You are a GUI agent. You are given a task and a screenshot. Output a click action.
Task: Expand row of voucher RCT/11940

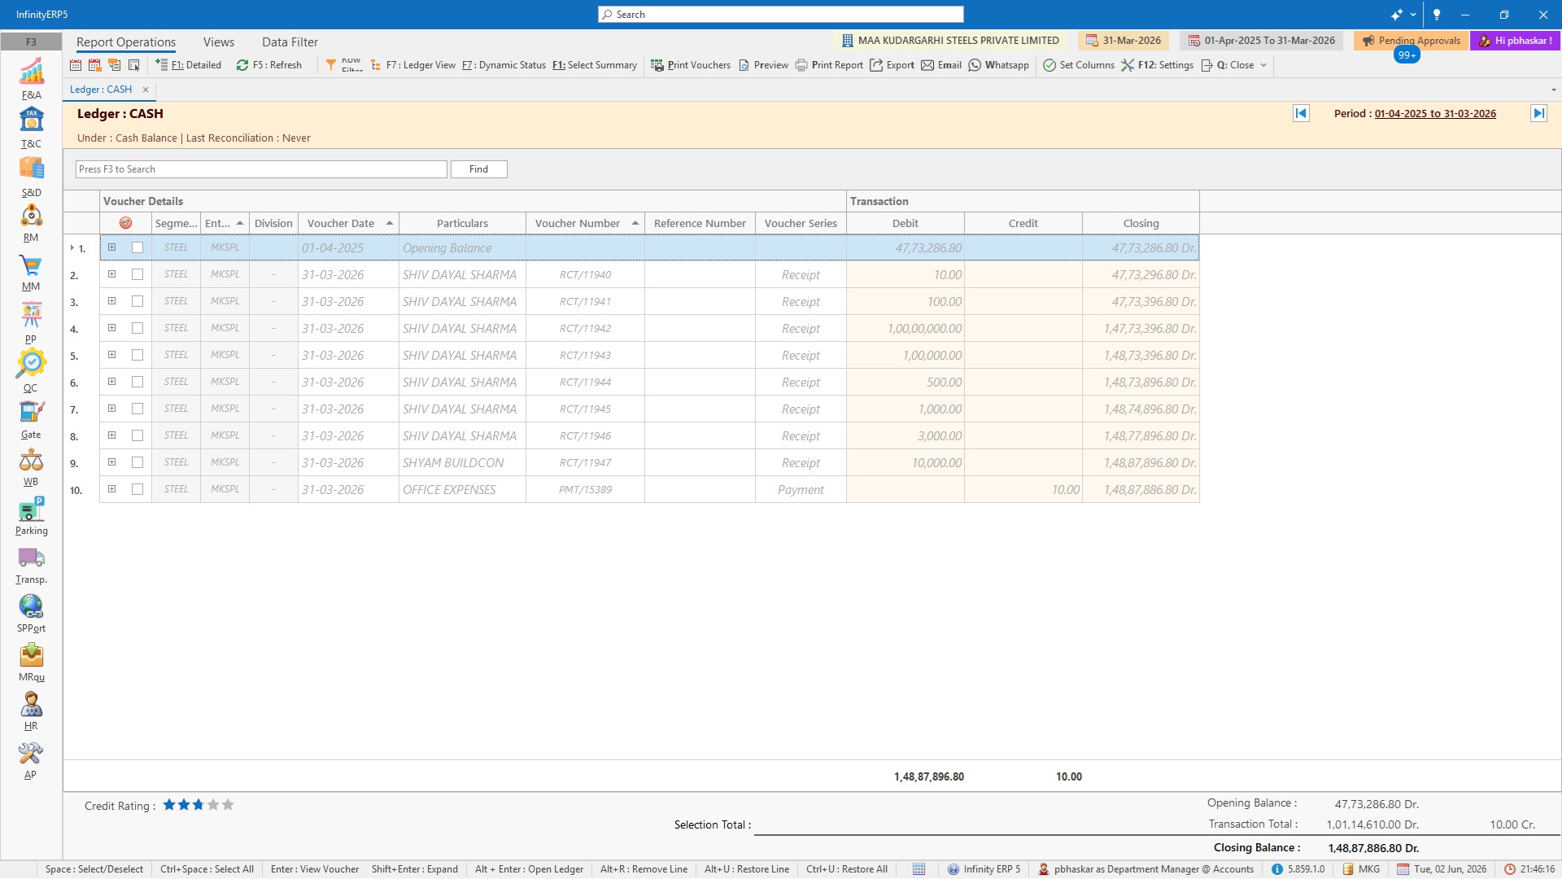coord(112,274)
